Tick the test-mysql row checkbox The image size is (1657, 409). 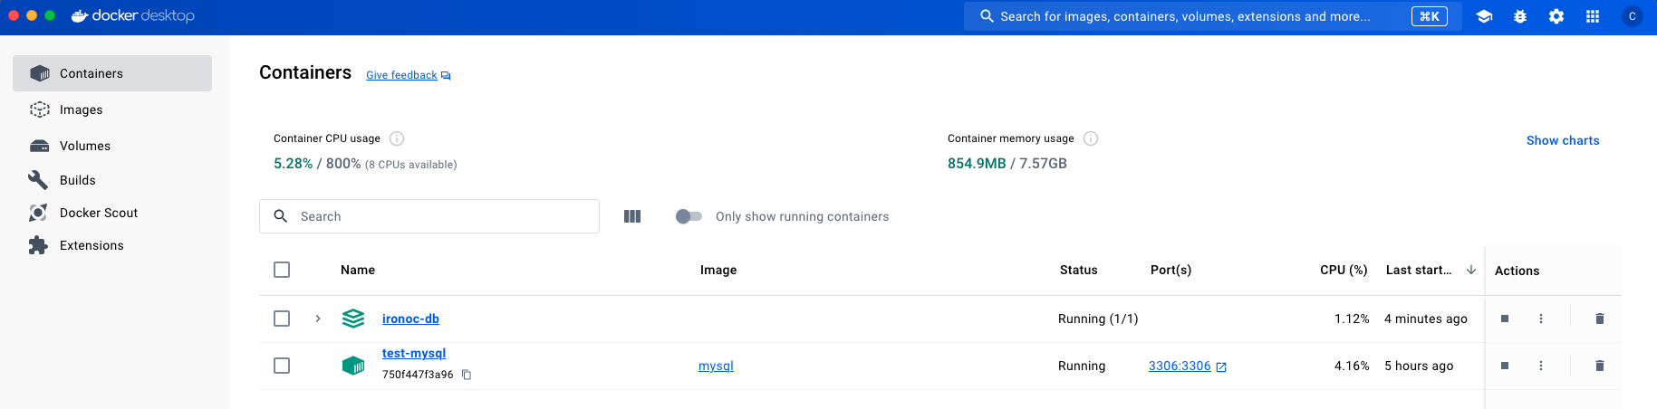[x=282, y=366]
